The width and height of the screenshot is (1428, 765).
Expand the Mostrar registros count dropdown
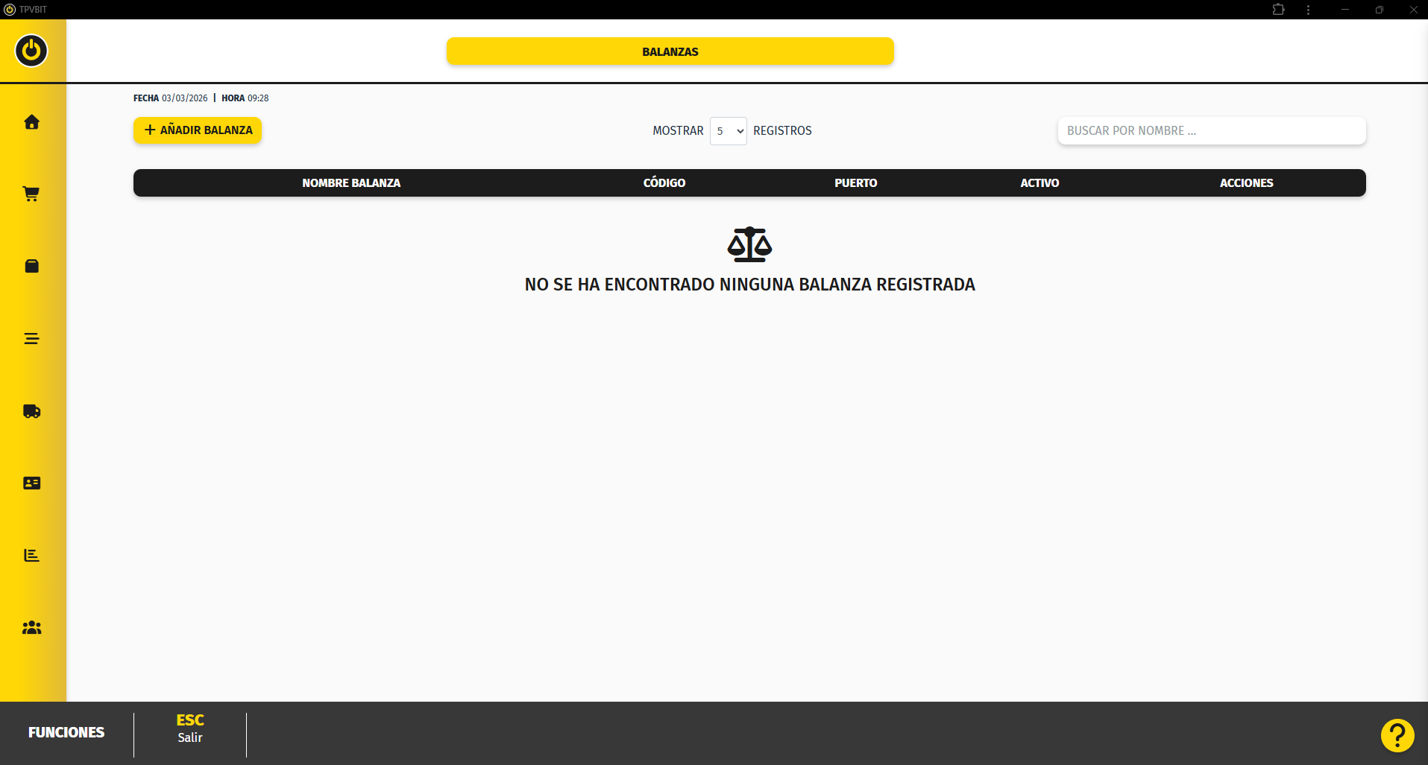tap(728, 131)
